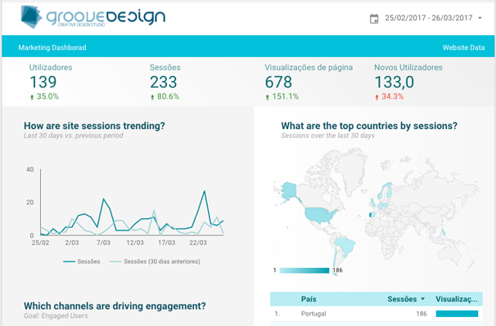496x326 pixels.
Task: Click the Visualizações de página 678 scorecard
Action: tap(309, 82)
